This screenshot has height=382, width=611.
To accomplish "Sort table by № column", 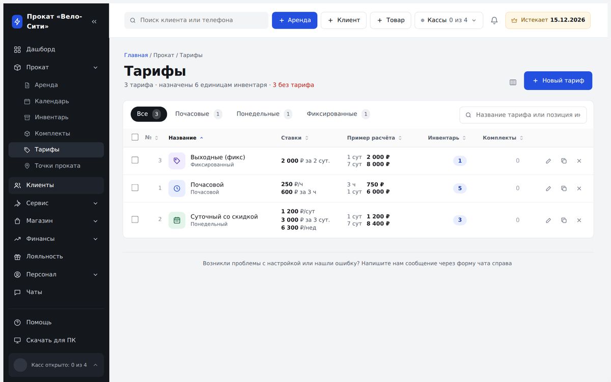I will coord(152,138).
